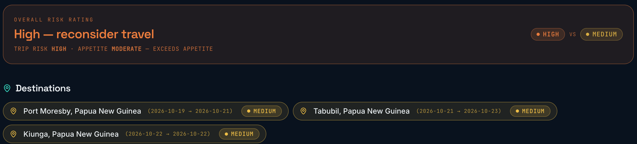
Task: Click the Port Moresby MEDIUM badge
Action: (x=262, y=111)
